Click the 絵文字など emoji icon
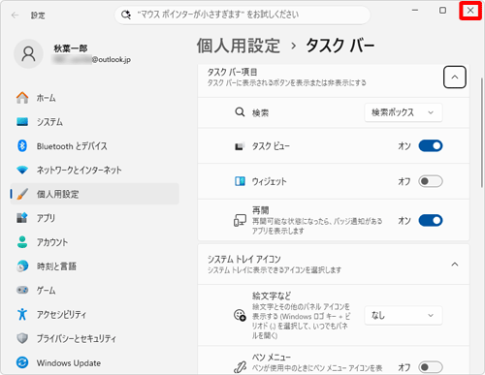The width and height of the screenshot is (485, 375). [240, 315]
